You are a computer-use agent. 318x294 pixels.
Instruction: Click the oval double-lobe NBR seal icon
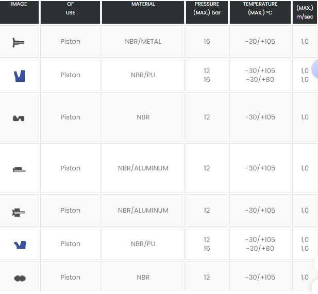20,279
